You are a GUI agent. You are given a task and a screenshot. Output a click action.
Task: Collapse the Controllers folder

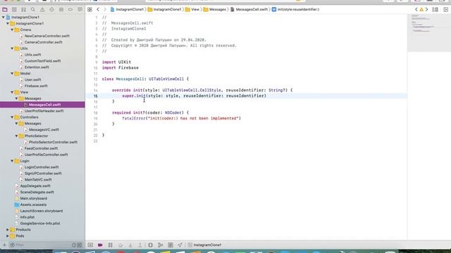[x=12, y=117]
